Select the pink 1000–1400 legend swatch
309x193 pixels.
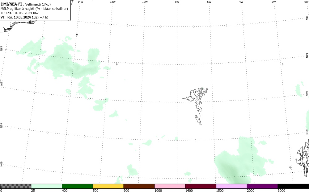pyautogui.click(x=170, y=186)
